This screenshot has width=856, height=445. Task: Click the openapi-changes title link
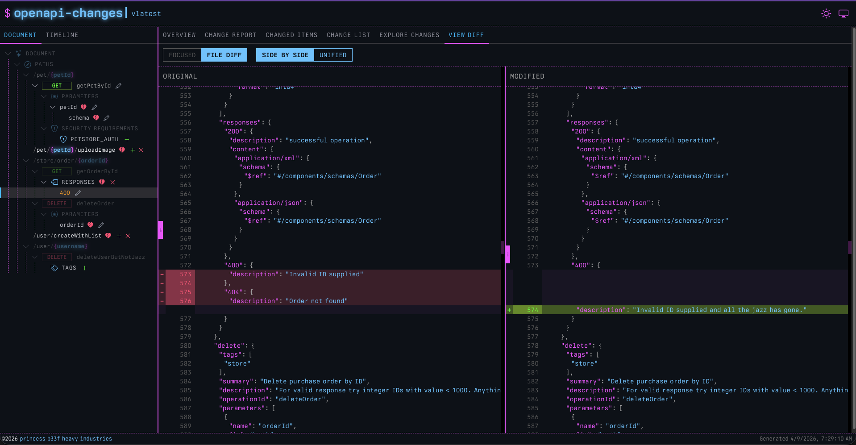point(68,13)
